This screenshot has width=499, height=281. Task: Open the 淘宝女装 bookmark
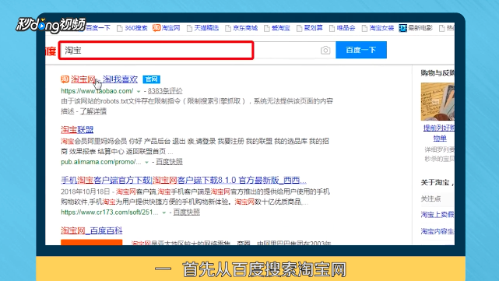[381, 28]
